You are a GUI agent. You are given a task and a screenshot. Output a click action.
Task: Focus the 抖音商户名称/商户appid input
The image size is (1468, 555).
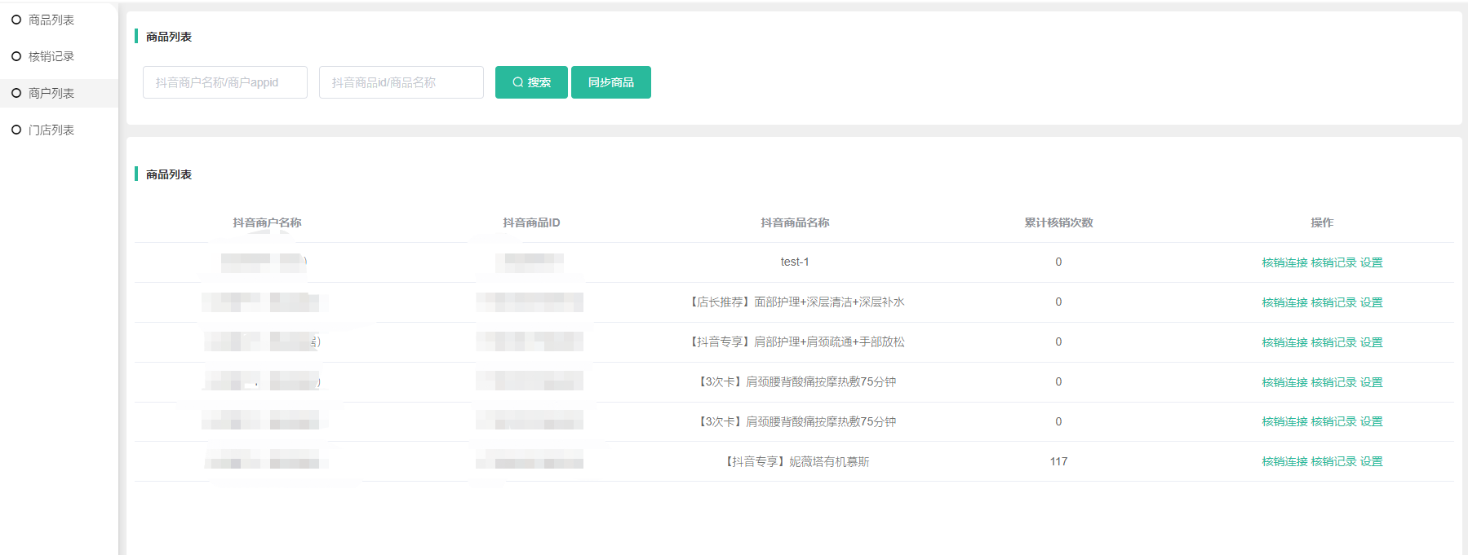(225, 82)
